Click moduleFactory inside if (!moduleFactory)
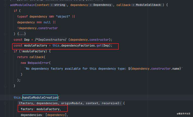 click(x=34, y=51)
